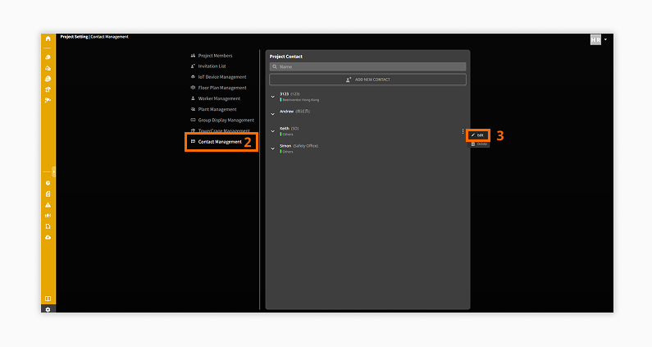Click the warning triangle sidebar icon
652x347 pixels.
click(48, 204)
